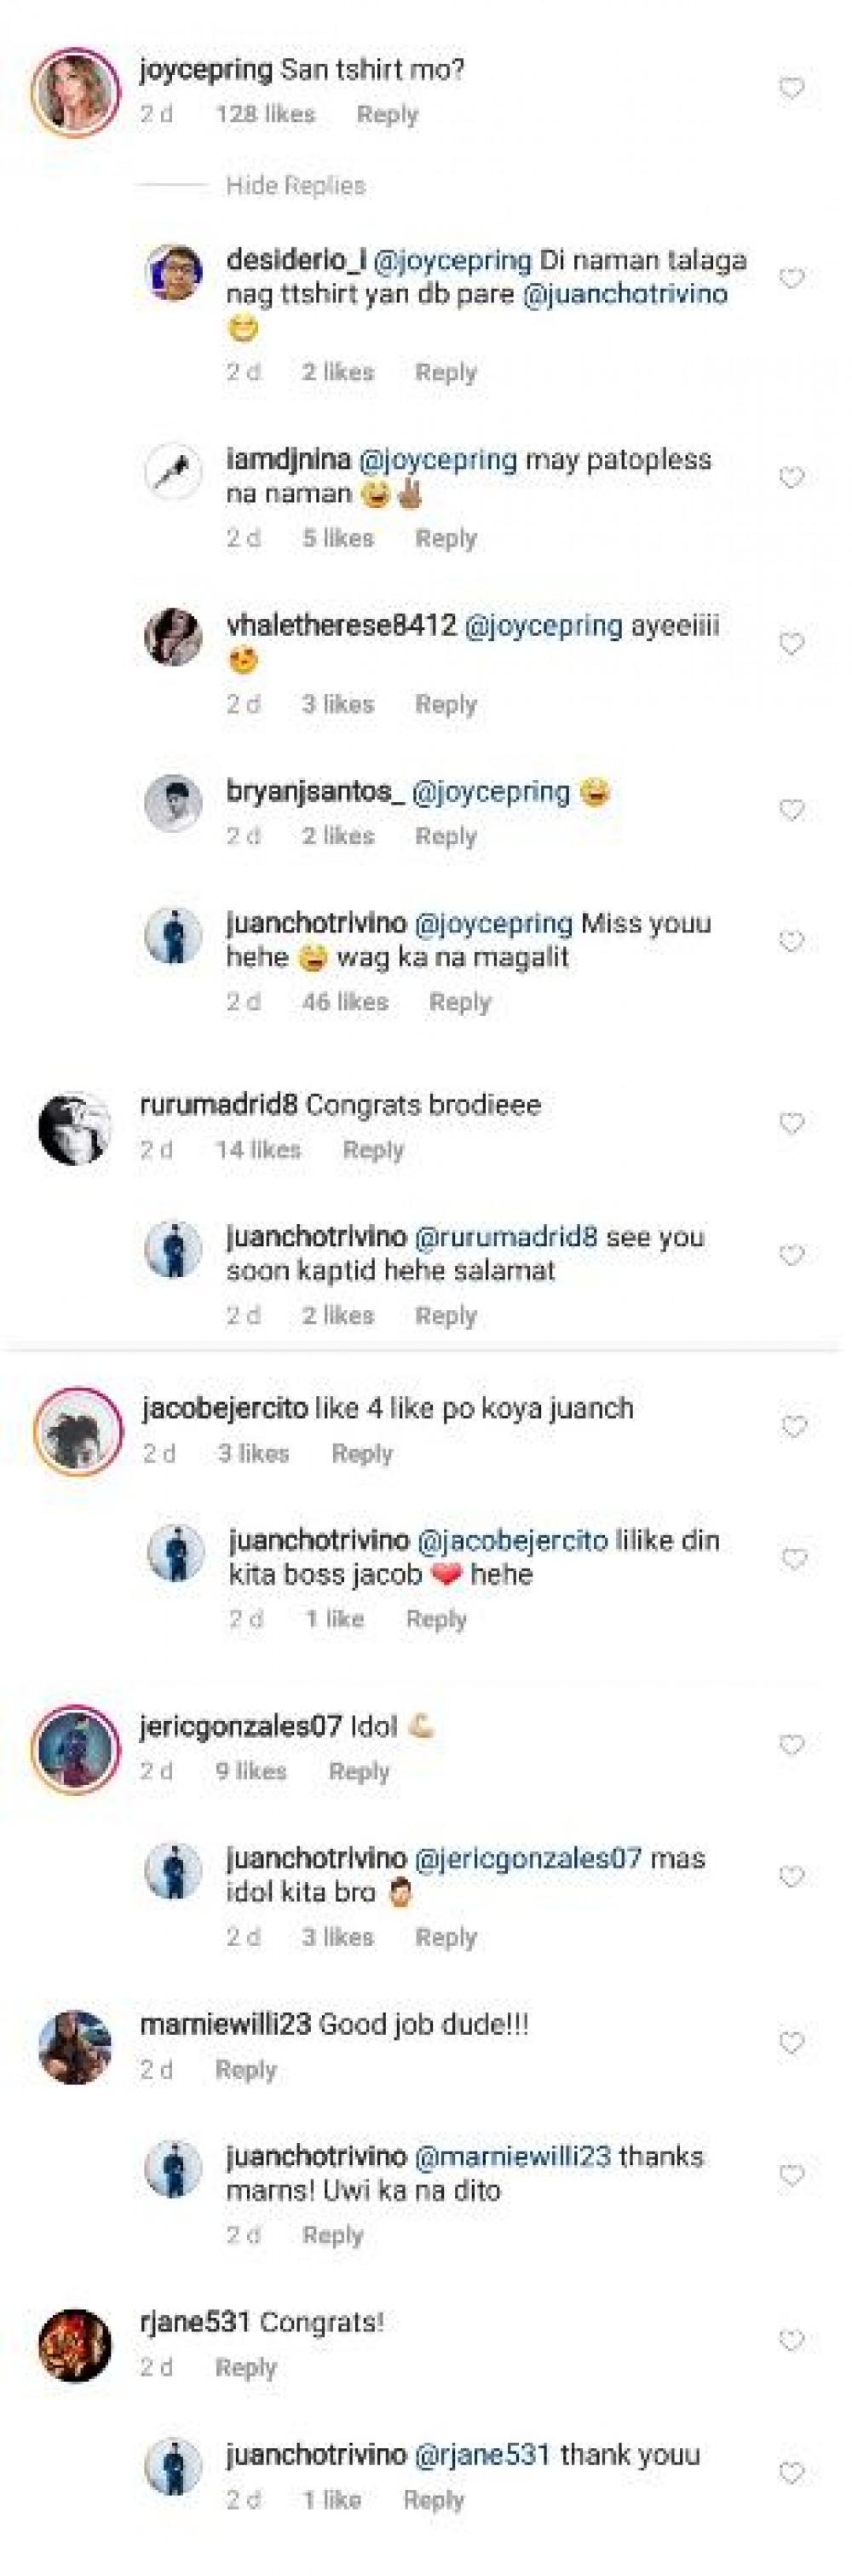This screenshot has width=852, height=2576.
Task: Like joycepring's "San tshirt mo?" comment
Action: (791, 89)
